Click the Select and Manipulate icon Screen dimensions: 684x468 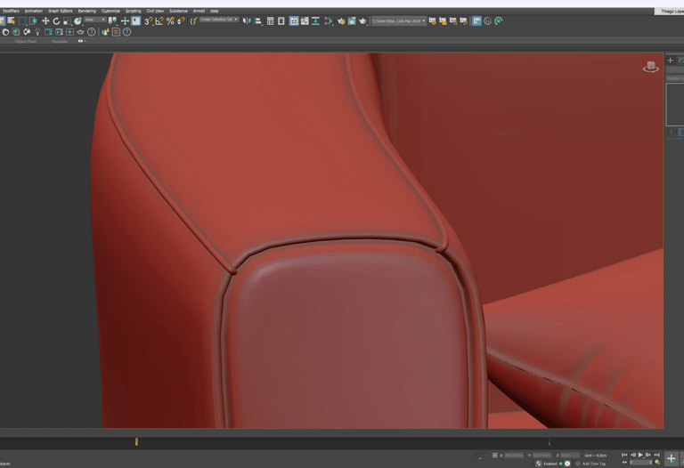125,21
